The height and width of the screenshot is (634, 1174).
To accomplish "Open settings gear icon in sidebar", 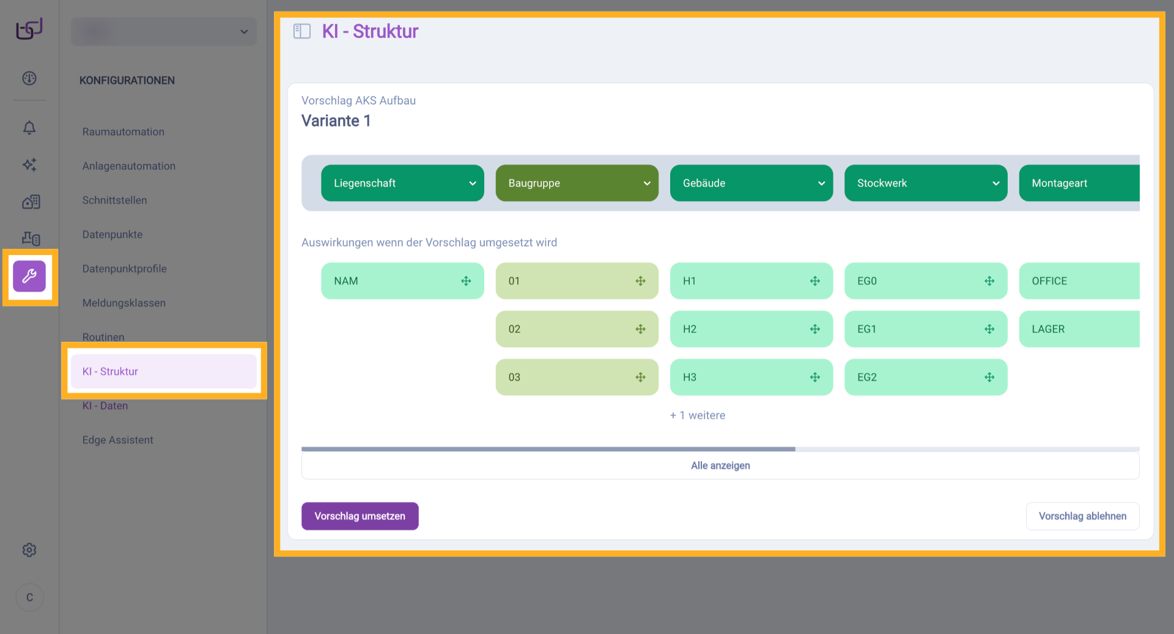I will pyautogui.click(x=29, y=550).
